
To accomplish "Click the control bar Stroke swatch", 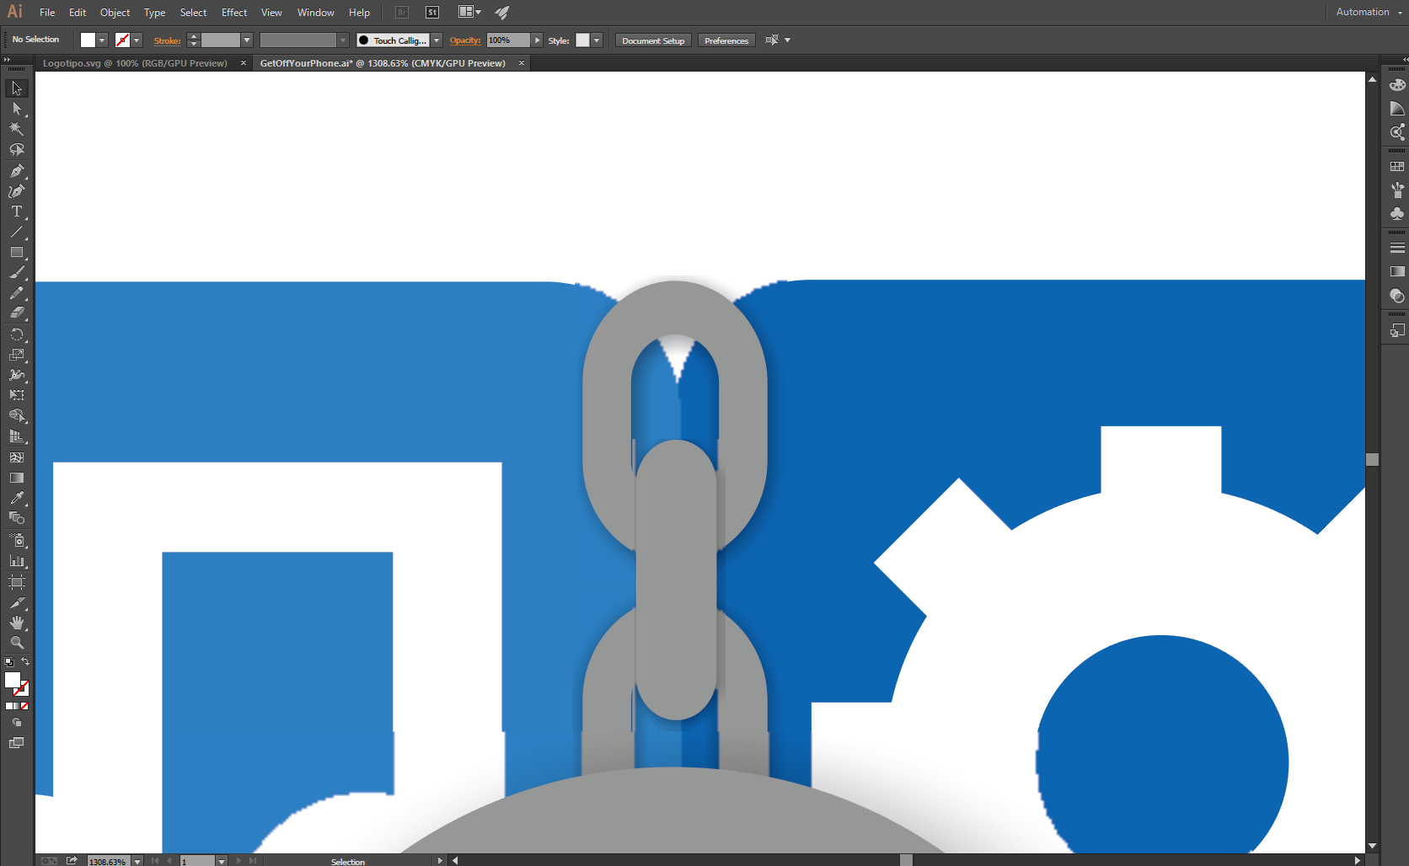I will pyautogui.click(x=122, y=40).
